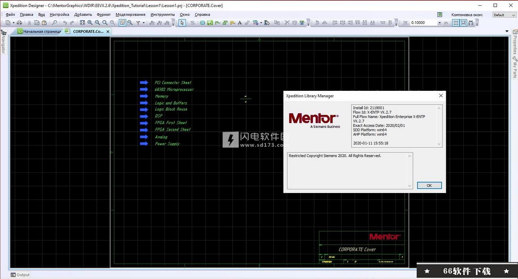This screenshot has height=279, width=518.
Task: Click the Install Id: 2119001 line
Action: point(368,108)
